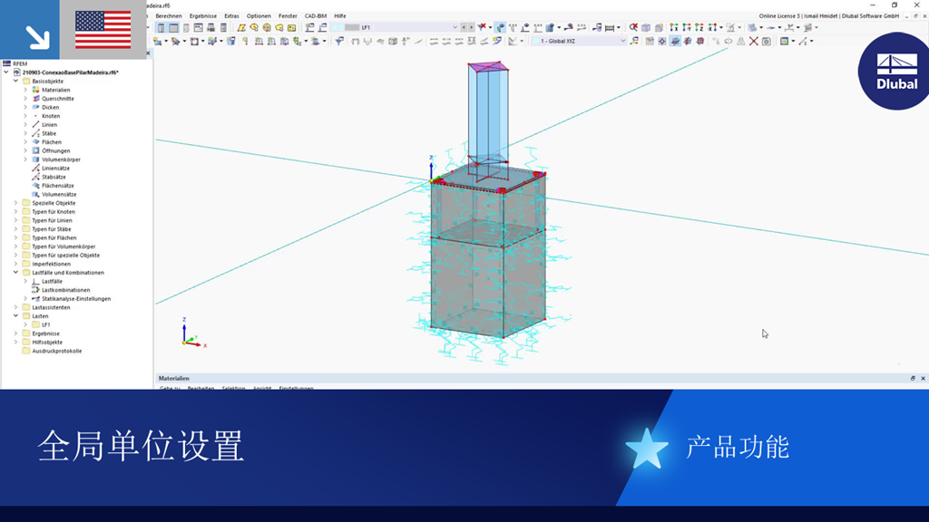Viewport: 929px width, 522px height.
Task: Toggle the highlighted loads display icon
Action: pos(501,27)
